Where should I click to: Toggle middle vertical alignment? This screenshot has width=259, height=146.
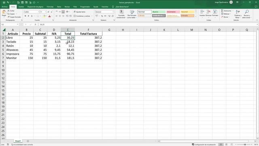coord(60,12)
